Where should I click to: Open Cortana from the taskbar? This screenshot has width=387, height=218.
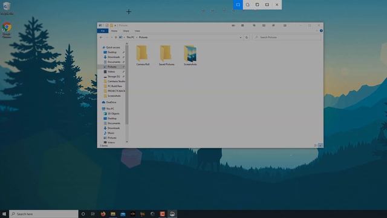click(x=83, y=214)
